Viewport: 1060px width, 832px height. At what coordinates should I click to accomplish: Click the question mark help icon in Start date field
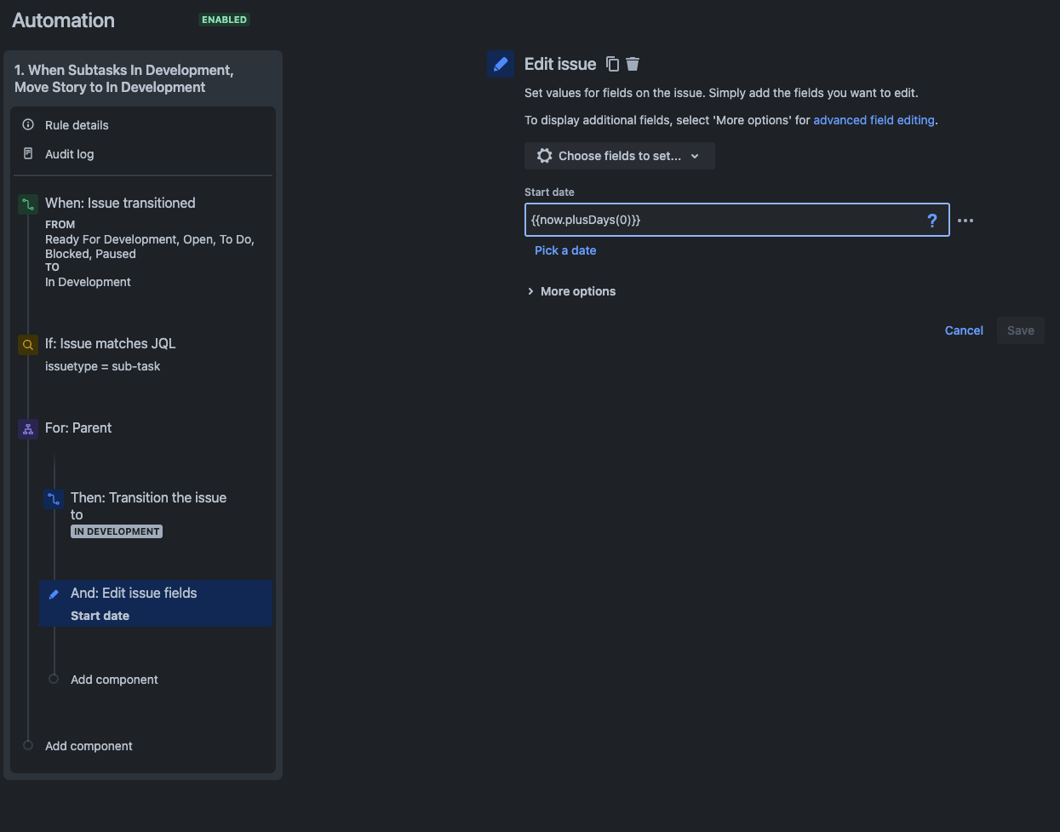pyautogui.click(x=932, y=221)
